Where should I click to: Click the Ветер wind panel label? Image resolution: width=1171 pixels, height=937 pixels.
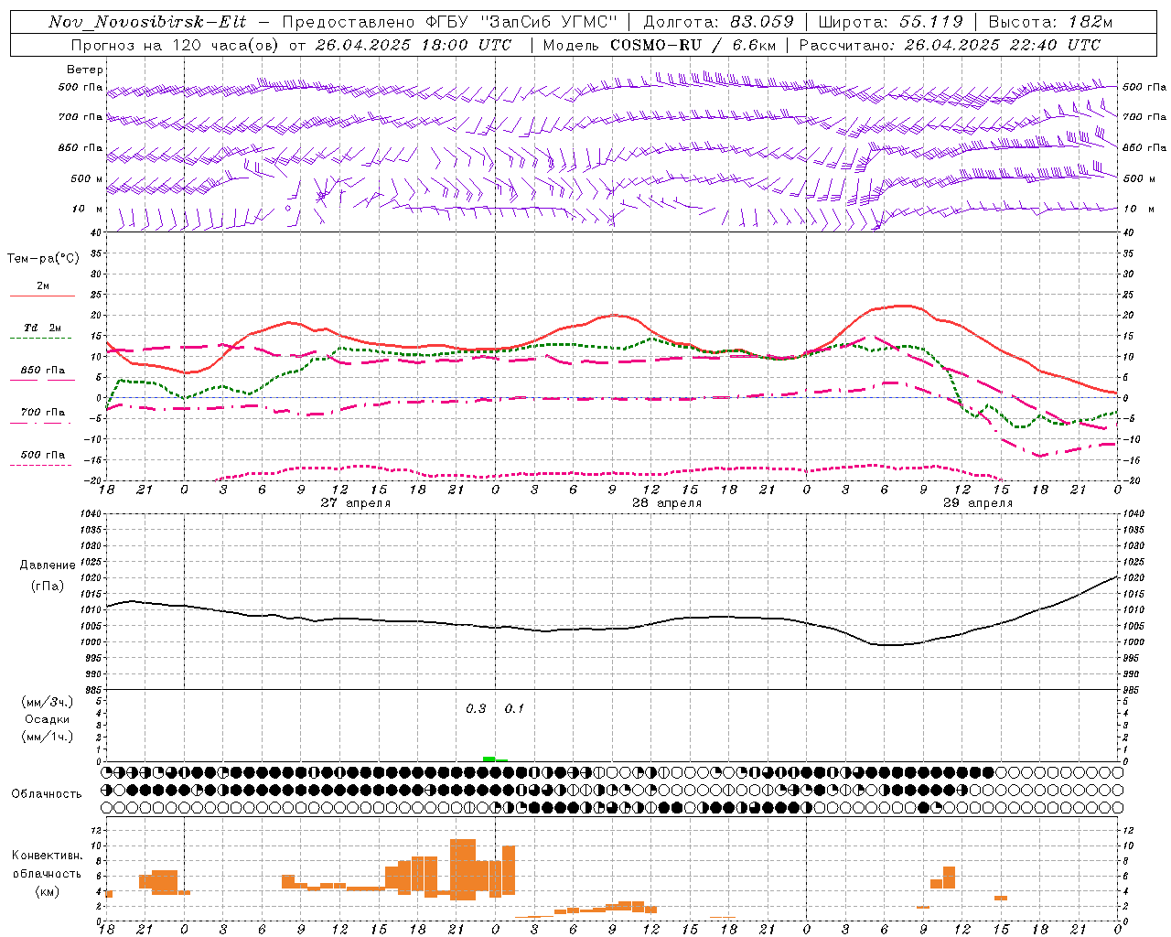(x=85, y=70)
